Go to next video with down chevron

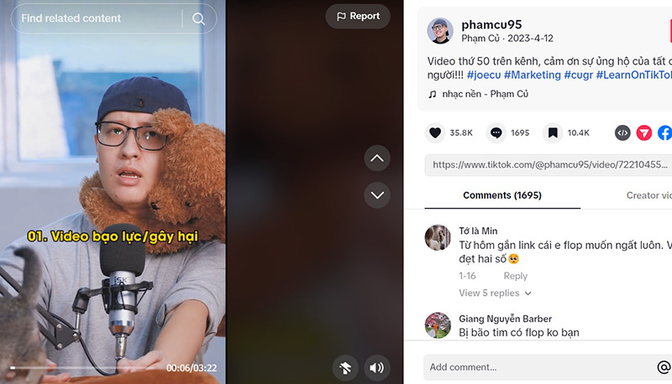[x=377, y=195]
